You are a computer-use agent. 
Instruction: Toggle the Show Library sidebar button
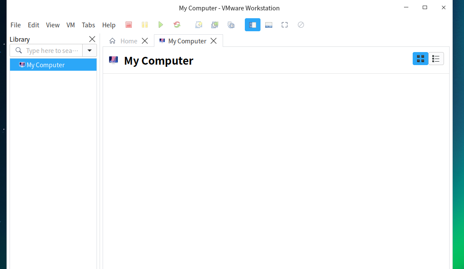[252, 25]
